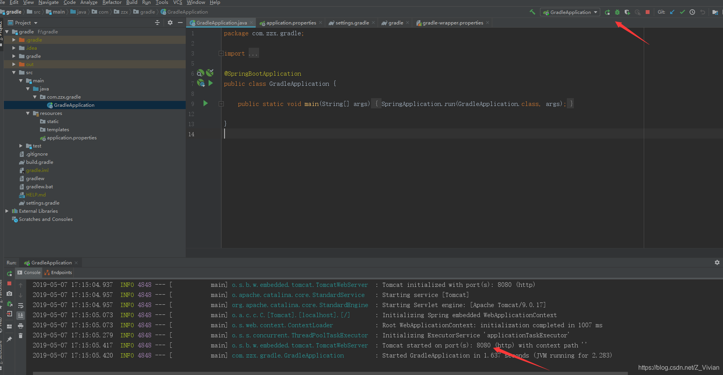The height and width of the screenshot is (375, 723).
Task: Click the Run panel red stop button
Action: [x=9, y=284]
